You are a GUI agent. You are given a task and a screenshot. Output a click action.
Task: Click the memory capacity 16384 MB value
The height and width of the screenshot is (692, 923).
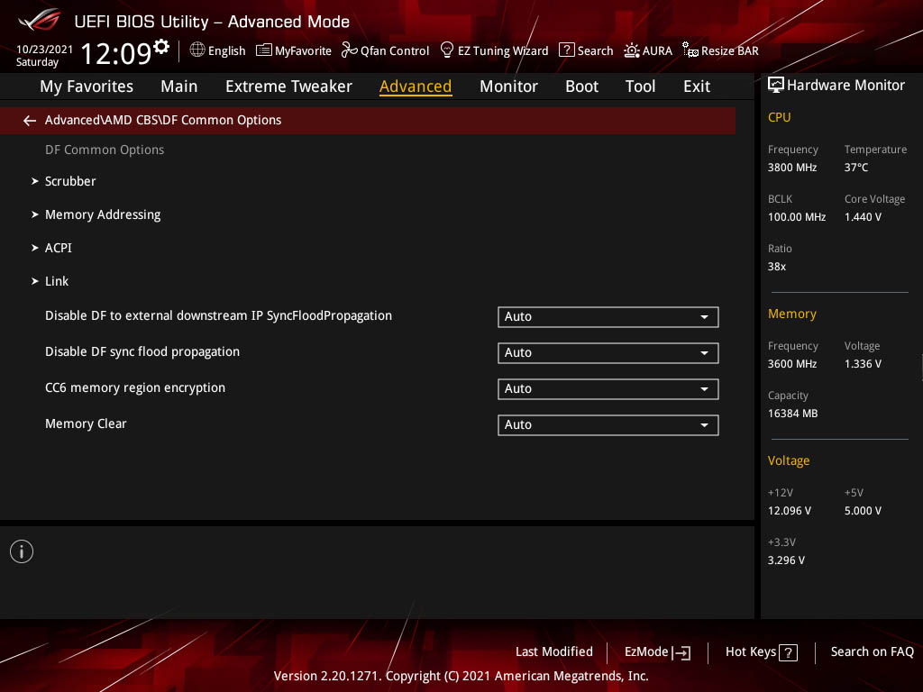point(792,414)
